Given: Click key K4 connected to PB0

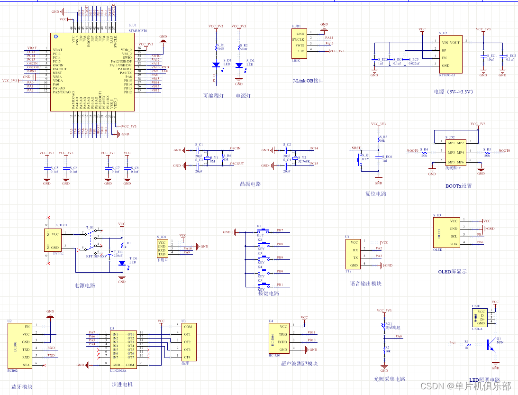Looking at the screenshot, I should pyautogui.click(x=264, y=272).
